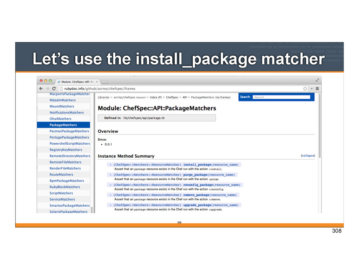The height and width of the screenshot is (277, 359).
Task: Bookmark page with the star icon
Action: 305,89
